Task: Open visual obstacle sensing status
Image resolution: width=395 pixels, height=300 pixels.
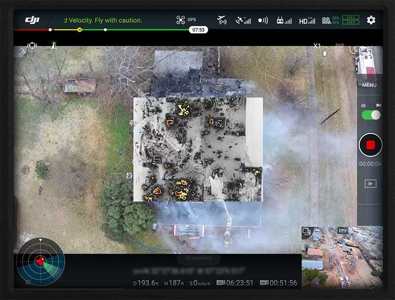Action: tap(263, 21)
